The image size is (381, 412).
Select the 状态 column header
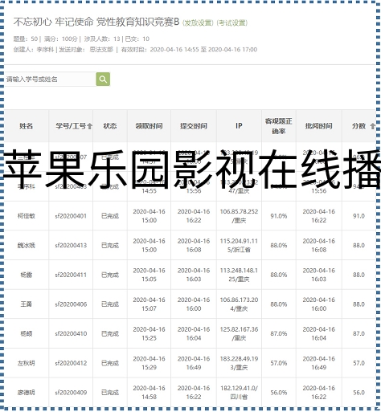point(110,126)
